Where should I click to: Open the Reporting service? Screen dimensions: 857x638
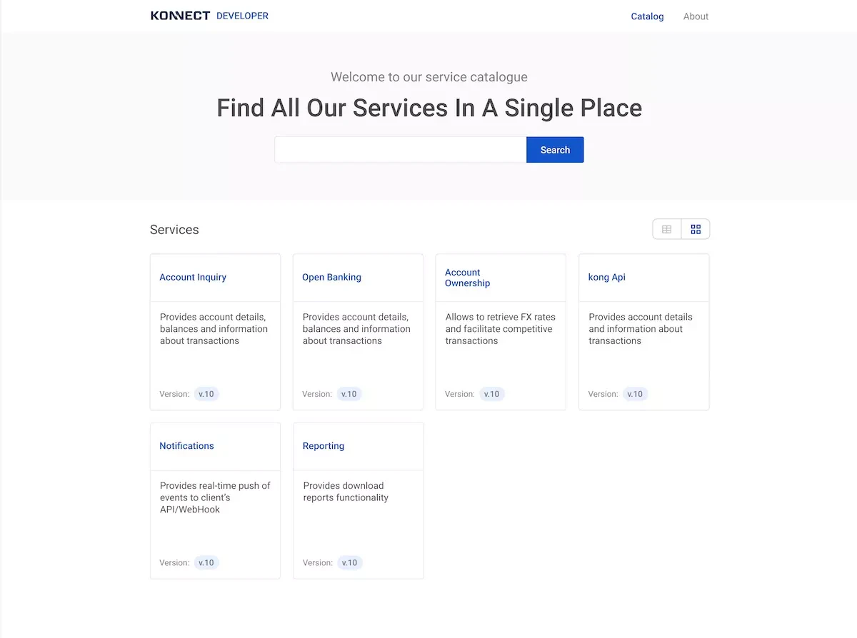pyautogui.click(x=323, y=446)
